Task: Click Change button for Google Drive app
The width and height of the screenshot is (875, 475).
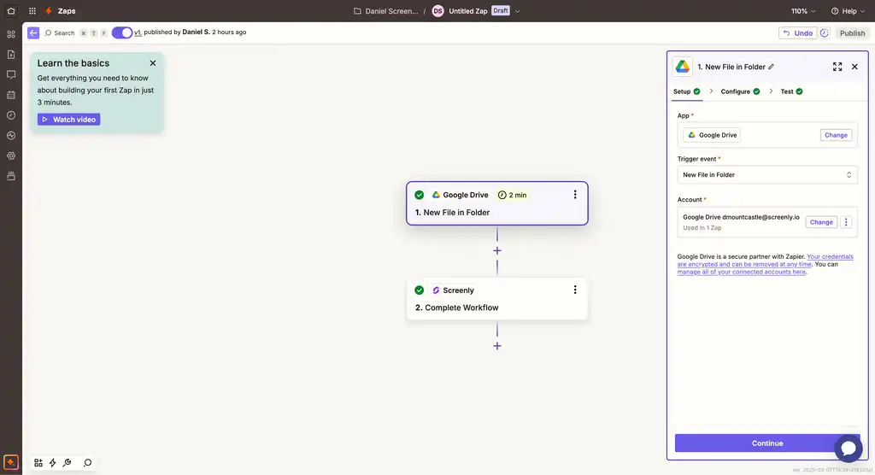Action: 836,135
